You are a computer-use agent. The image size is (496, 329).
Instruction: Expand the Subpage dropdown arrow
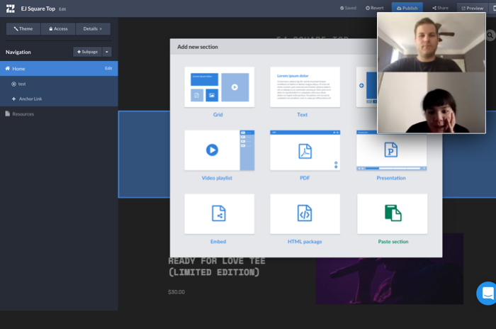click(x=107, y=52)
